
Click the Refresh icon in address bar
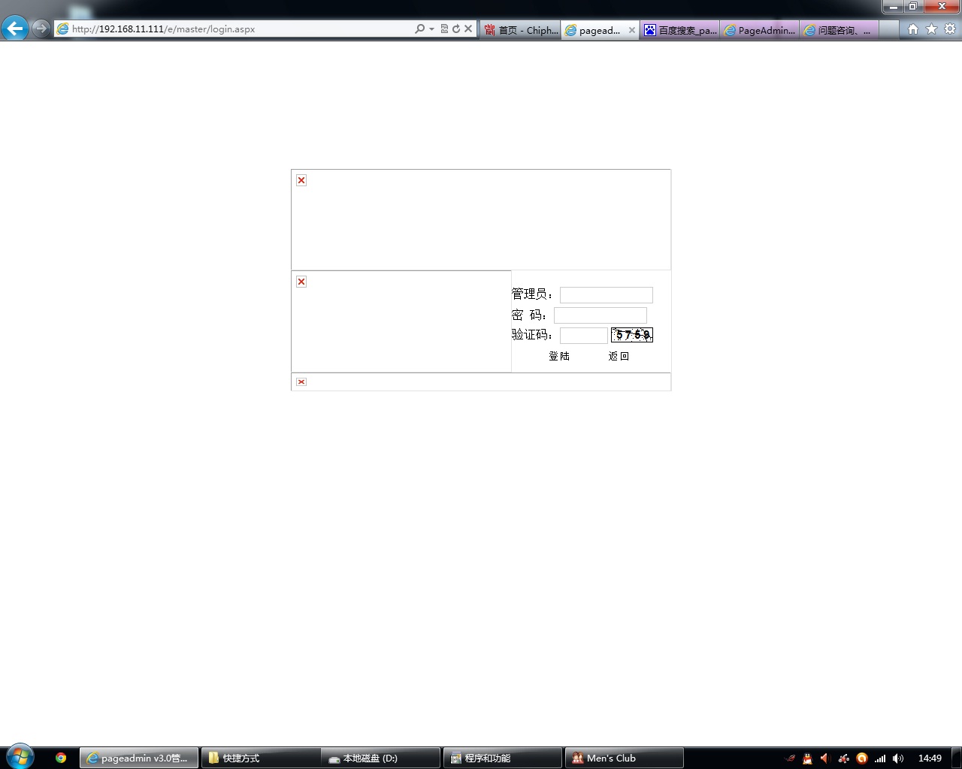pyautogui.click(x=456, y=29)
